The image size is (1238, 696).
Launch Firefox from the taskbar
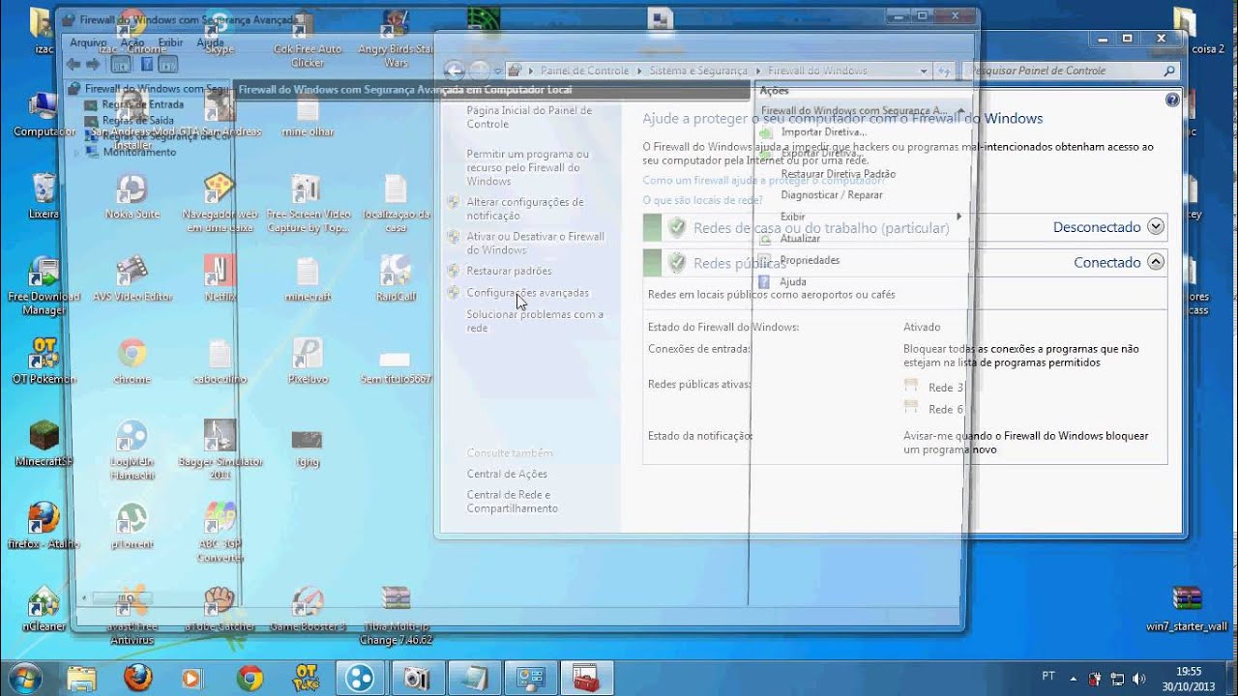pyautogui.click(x=137, y=678)
